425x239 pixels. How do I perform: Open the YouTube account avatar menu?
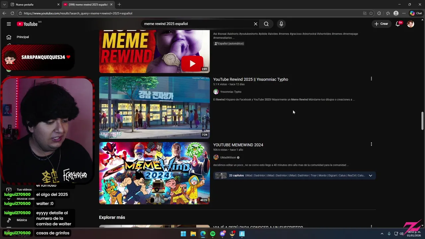tap(411, 24)
